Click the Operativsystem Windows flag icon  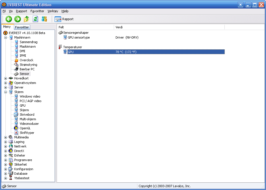point(11,83)
